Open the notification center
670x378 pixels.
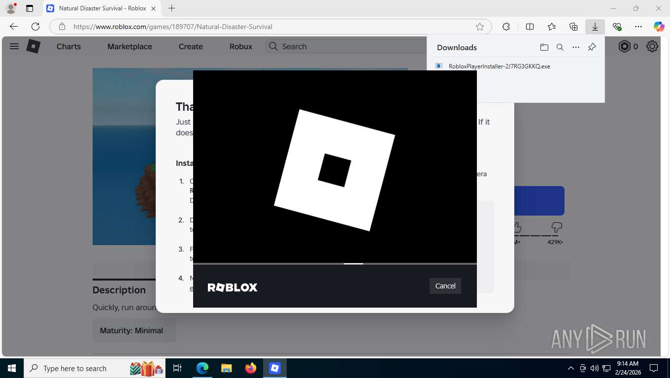pos(654,368)
